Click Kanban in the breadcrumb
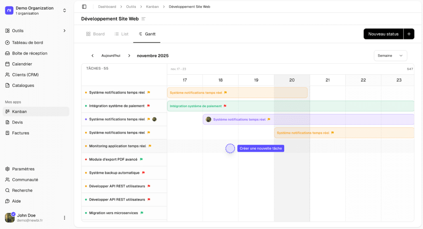Image resolution: width=423 pixels, height=229 pixels. coord(152,7)
